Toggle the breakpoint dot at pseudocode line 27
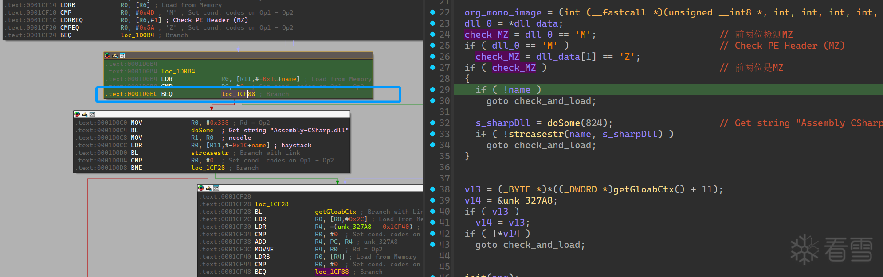This screenshot has height=277, width=883. (432, 68)
